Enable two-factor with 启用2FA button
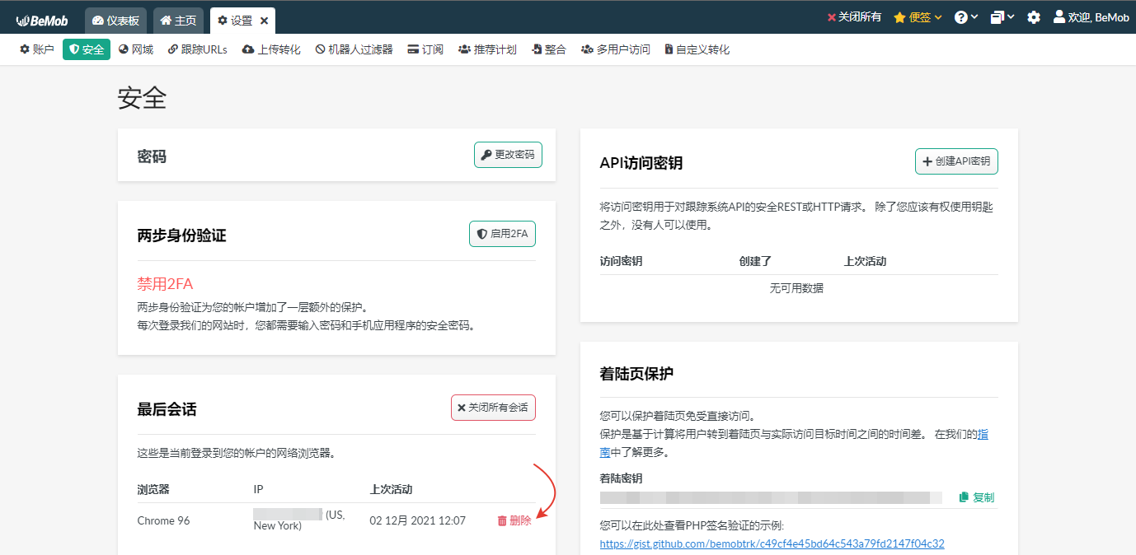The width and height of the screenshot is (1136, 555). click(x=502, y=234)
